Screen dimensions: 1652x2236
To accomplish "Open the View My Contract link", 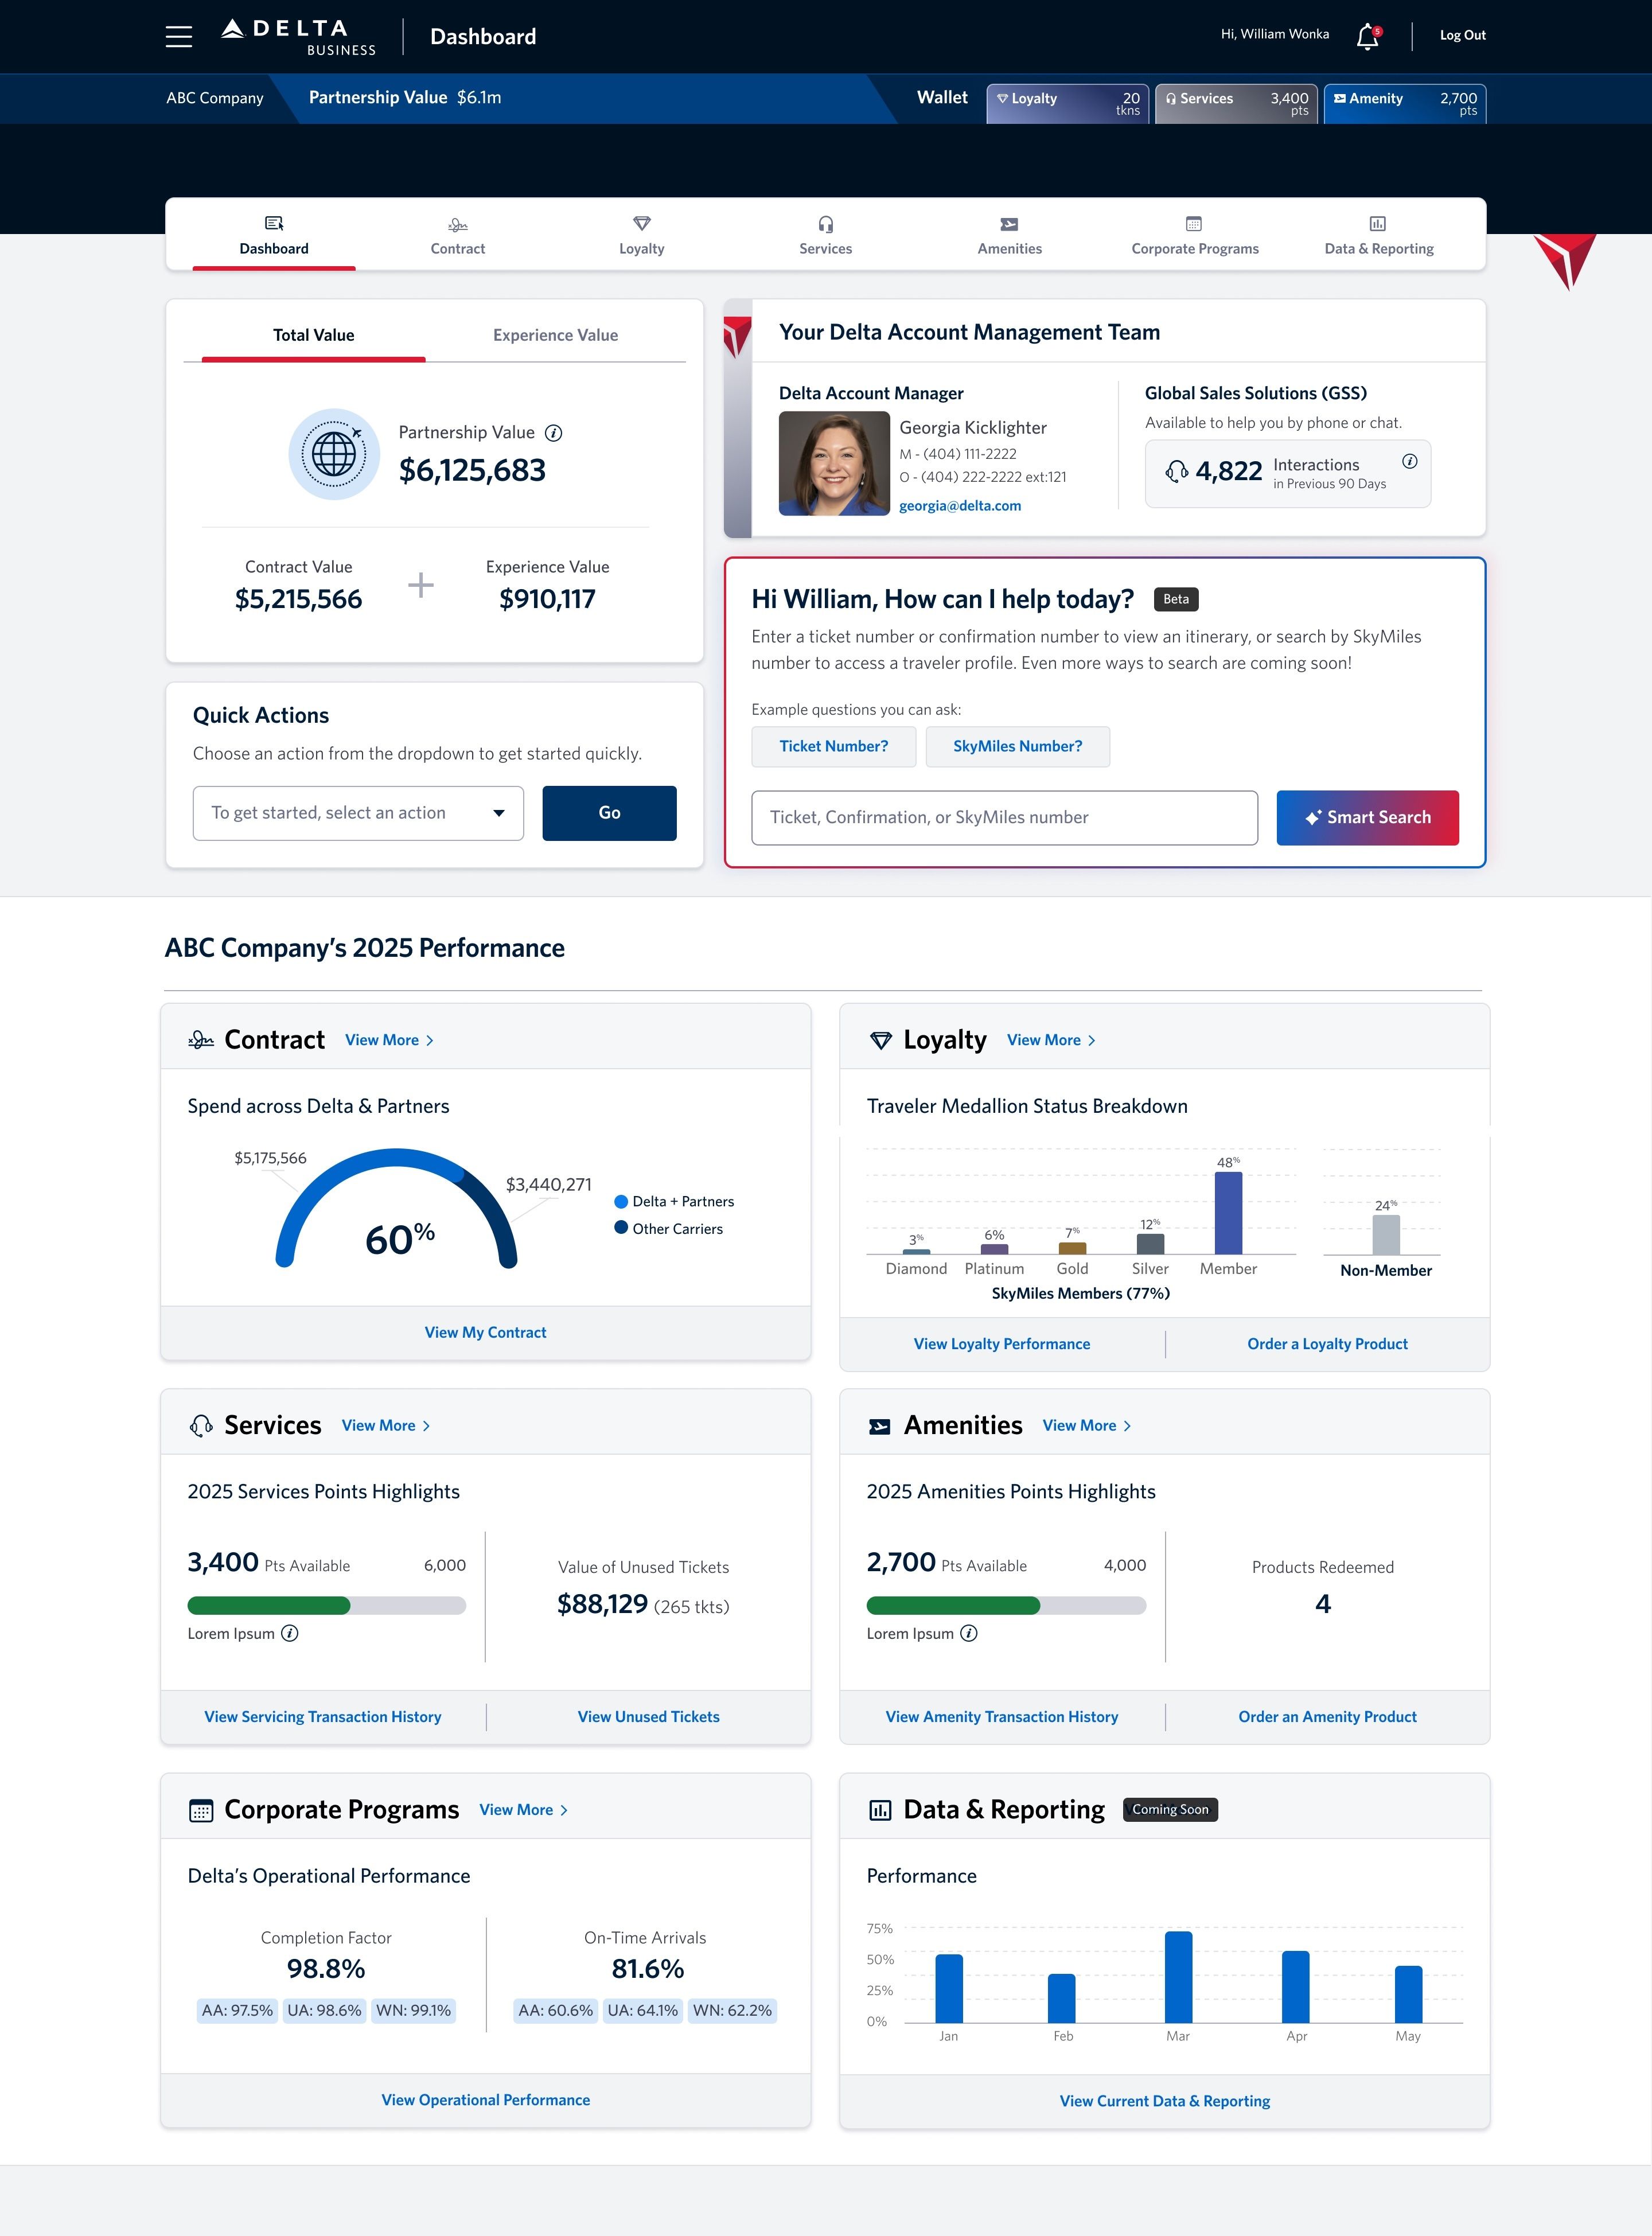I will point(485,1332).
